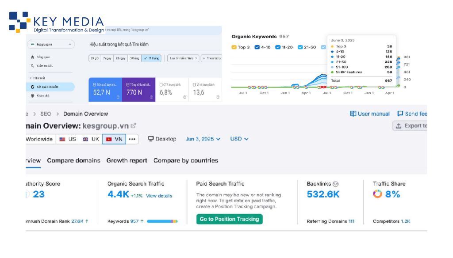453x258 pixels.
Task: Open the Compare domains tab
Action: coord(74,160)
